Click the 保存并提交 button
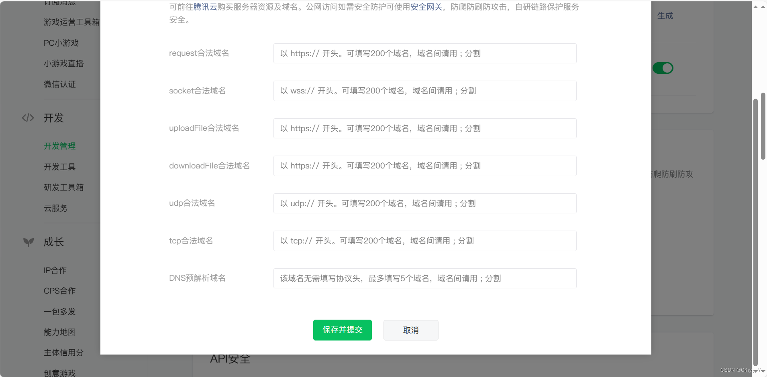The image size is (767, 377). click(x=343, y=330)
